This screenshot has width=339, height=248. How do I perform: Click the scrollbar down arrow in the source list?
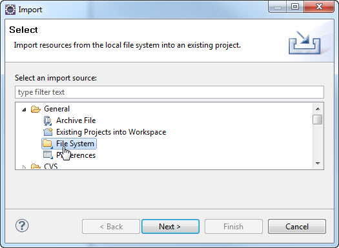(318, 163)
